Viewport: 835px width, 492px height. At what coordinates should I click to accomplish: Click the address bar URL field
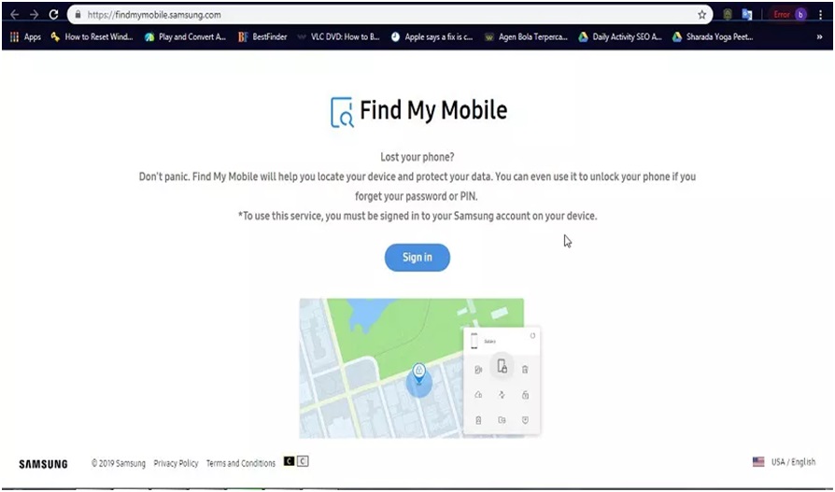point(389,15)
